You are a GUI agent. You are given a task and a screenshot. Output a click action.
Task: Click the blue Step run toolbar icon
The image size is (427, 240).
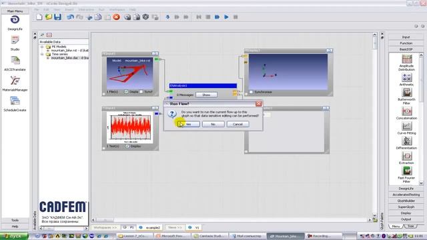coord(217,17)
